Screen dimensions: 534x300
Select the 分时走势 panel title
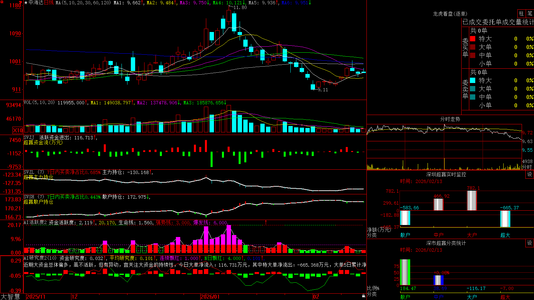(x=450, y=119)
